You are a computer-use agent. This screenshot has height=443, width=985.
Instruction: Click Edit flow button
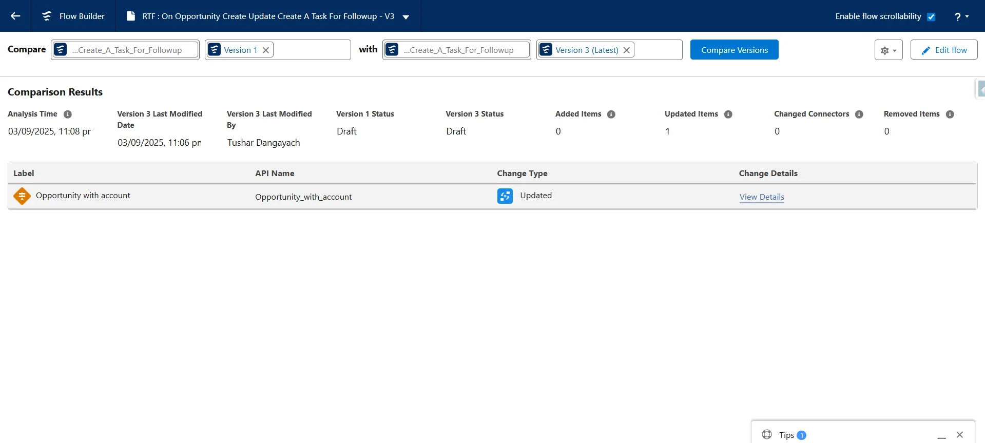(x=944, y=50)
